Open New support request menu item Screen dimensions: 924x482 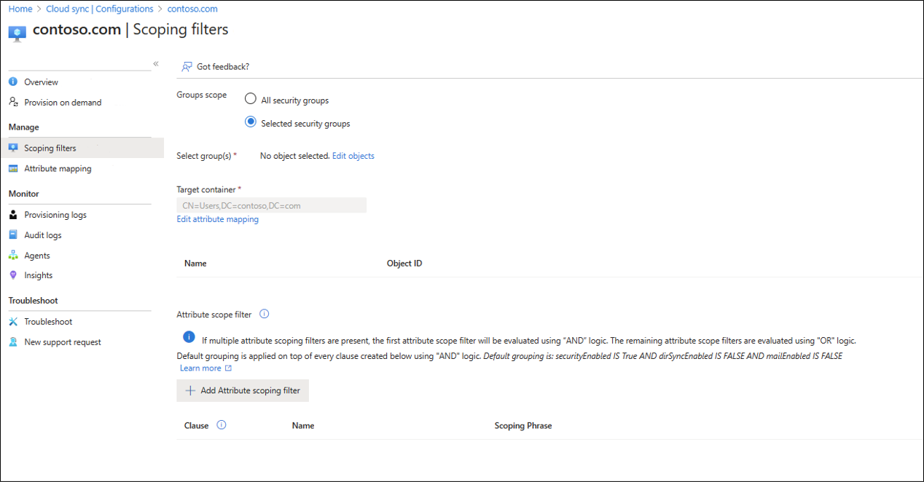coord(63,342)
